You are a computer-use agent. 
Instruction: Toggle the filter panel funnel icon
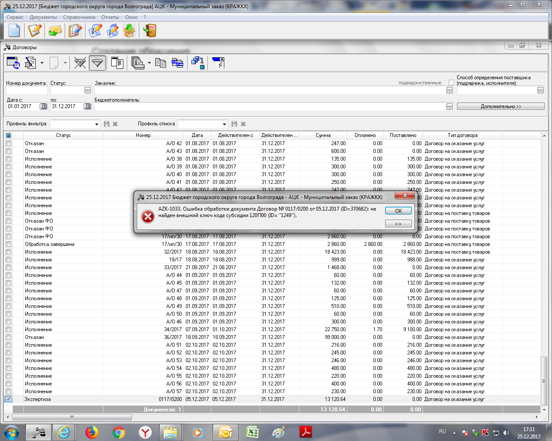point(97,63)
